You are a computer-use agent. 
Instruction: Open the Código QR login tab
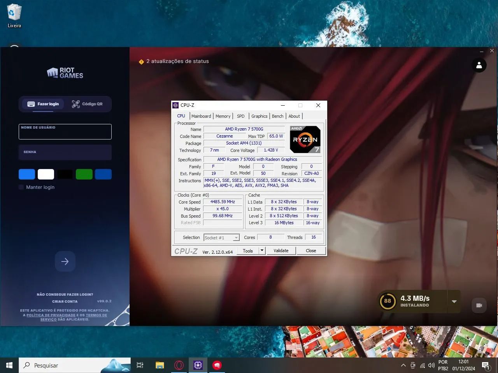coord(89,104)
